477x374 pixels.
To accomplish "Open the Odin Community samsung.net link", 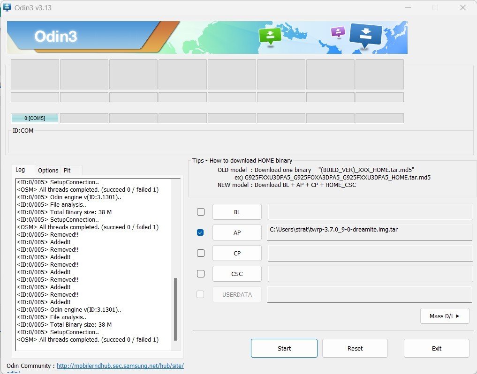I will click(120, 366).
